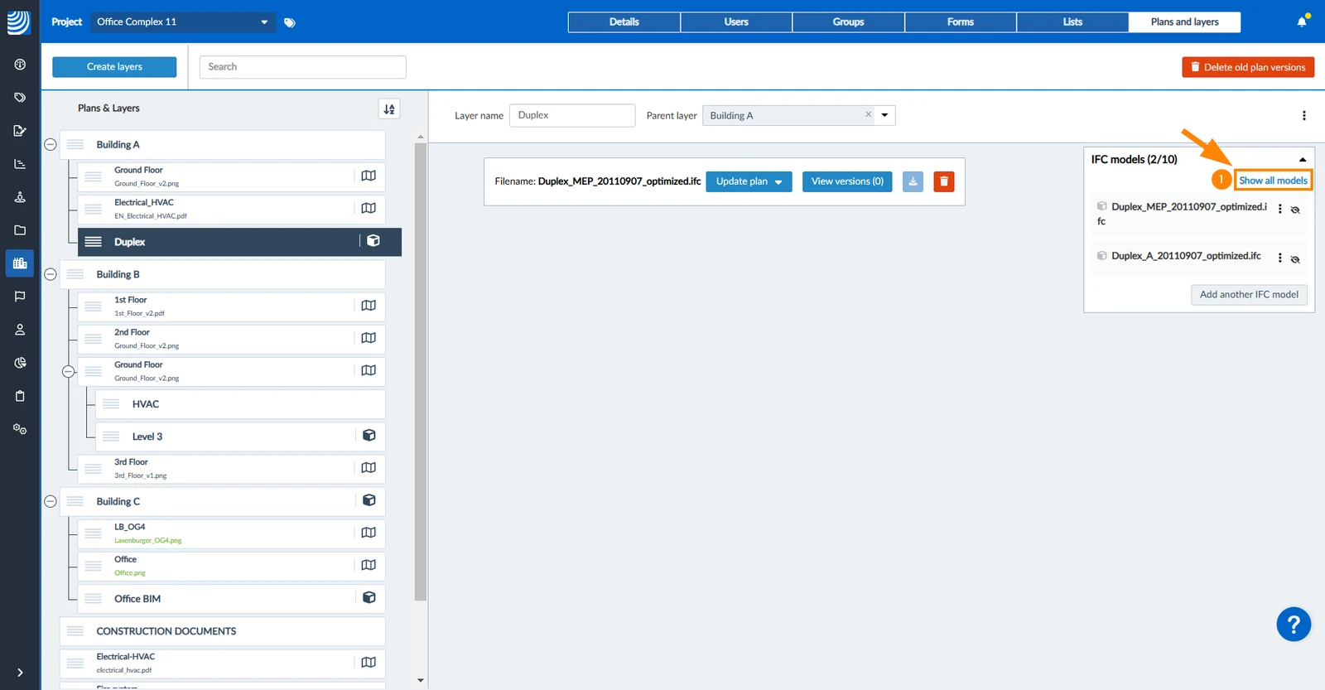Select the 2nd Floor layer
The image size is (1325, 690).
pyautogui.click(x=231, y=339)
